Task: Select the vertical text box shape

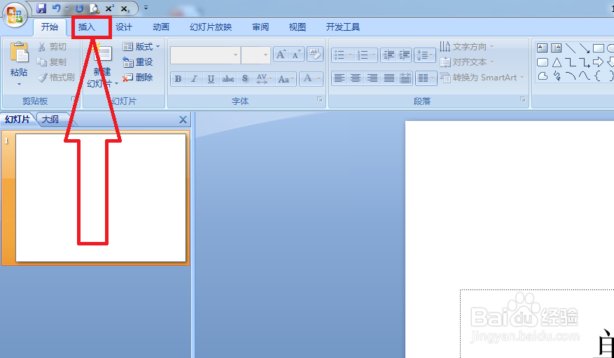Action: [x=556, y=48]
